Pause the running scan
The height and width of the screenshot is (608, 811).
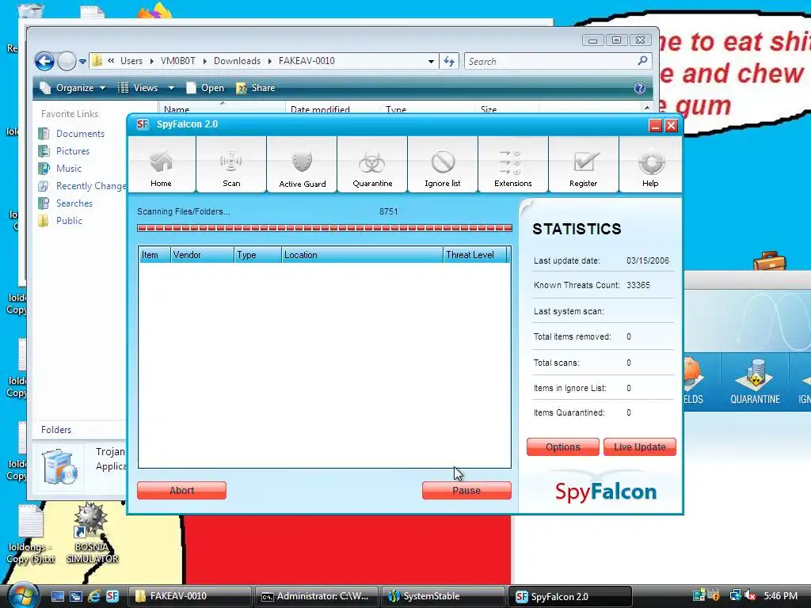point(466,490)
